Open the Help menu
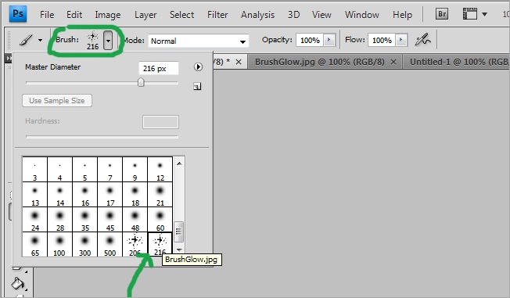Screen dimensions: 510x298 (x=402, y=15)
